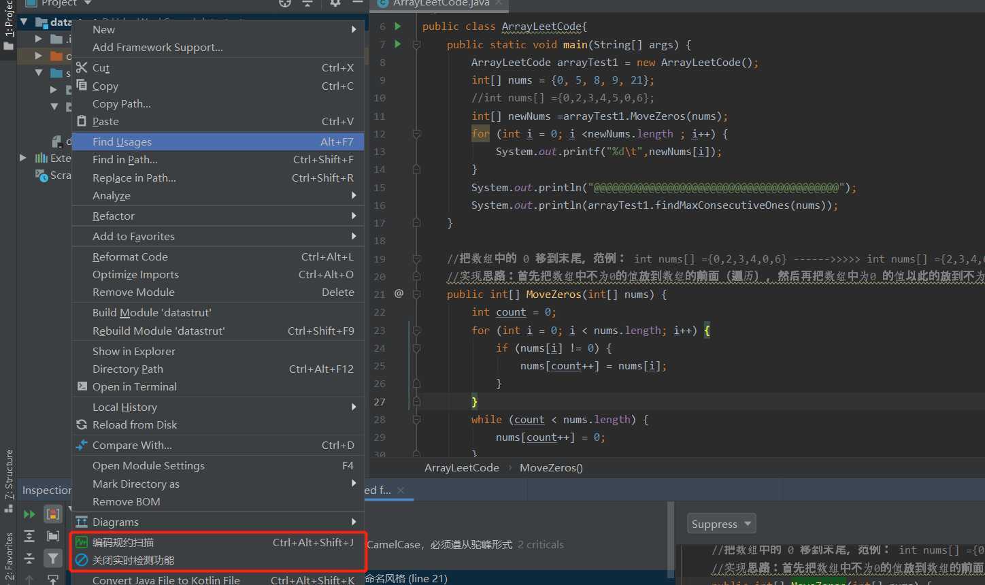985x585 pixels.
Task: Click the Scratches clock icon in the project tree
Action: tap(41, 175)
